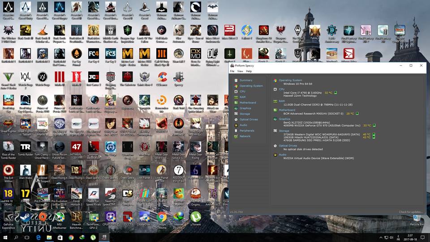The width and height of the screenshot is (430, 242).
Task: Open the Far Cry Primal desktop icon
Action: 77,57
